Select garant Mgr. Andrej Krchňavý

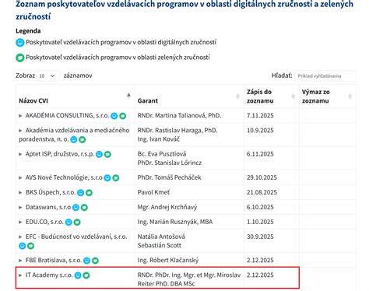[167, 207]
